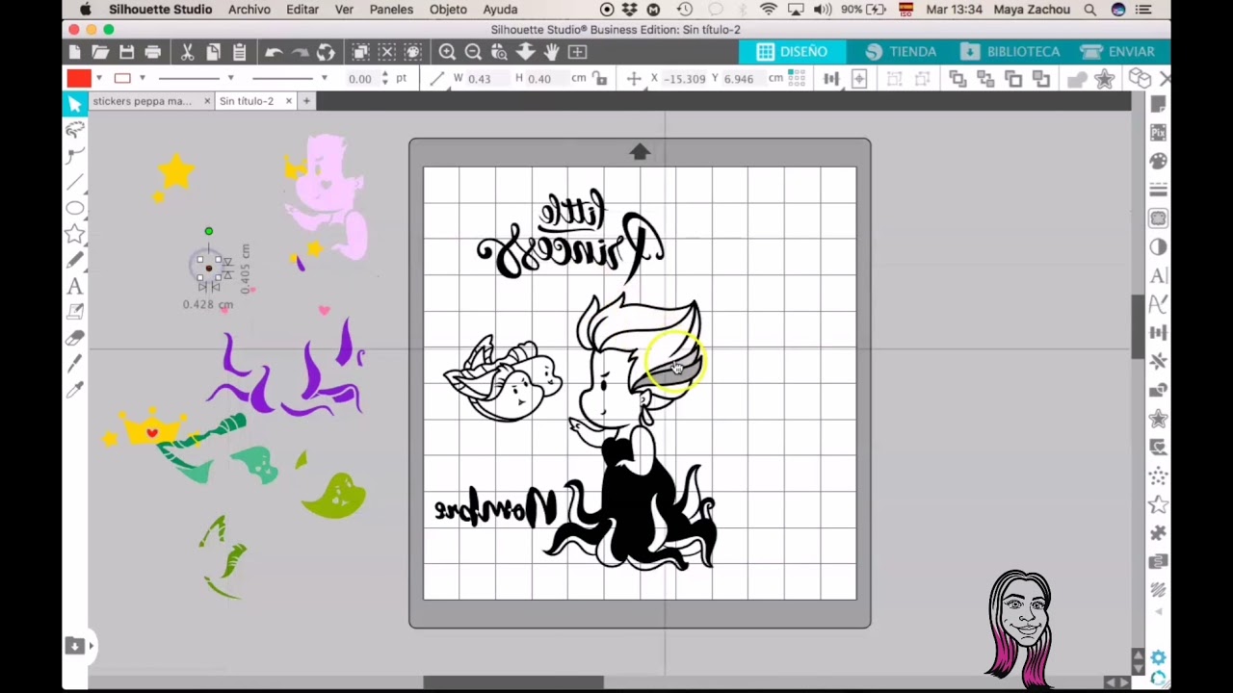The width and height of the screenshot is (1233, 693).
Task: Open Spotlight search in the macOS menu bar
Action: click(x=1089, y=10)
